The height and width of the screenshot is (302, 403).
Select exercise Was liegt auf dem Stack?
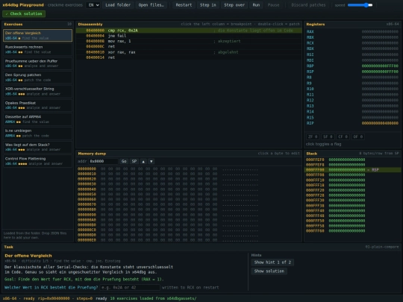[37, 147]
